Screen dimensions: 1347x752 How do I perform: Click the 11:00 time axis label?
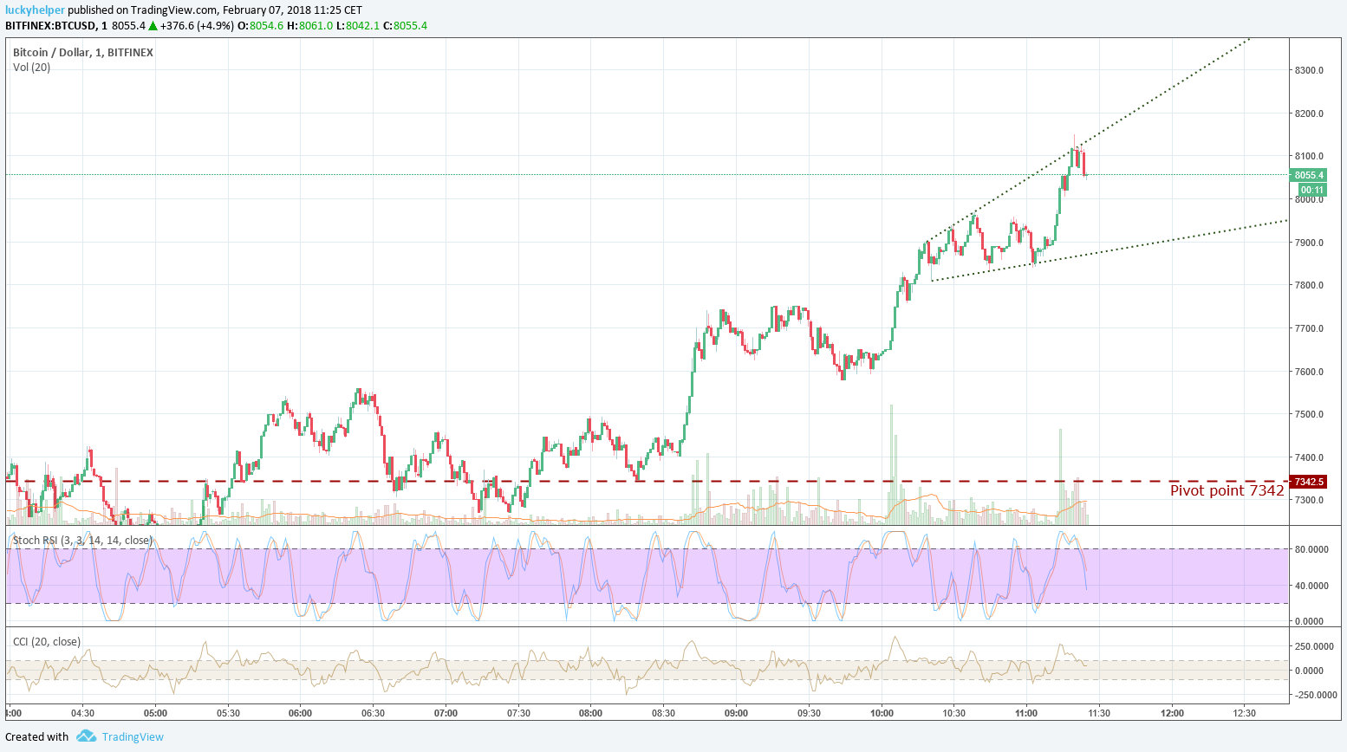1026,713
